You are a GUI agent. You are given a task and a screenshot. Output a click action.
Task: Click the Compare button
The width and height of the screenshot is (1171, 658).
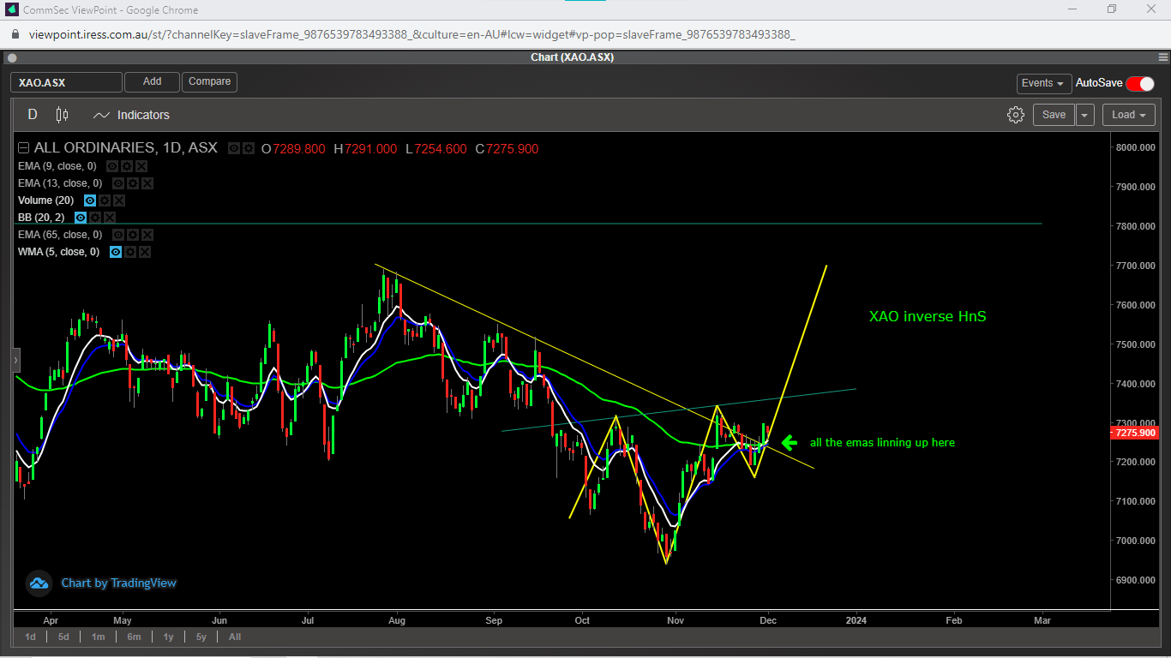(x=209, y=81)
